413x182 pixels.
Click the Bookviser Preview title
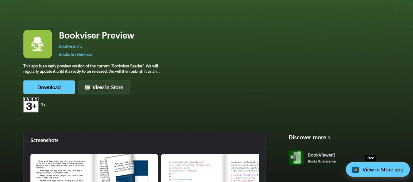(97, 35)
